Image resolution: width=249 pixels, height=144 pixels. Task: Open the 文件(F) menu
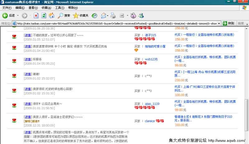[x=7, y=8]
